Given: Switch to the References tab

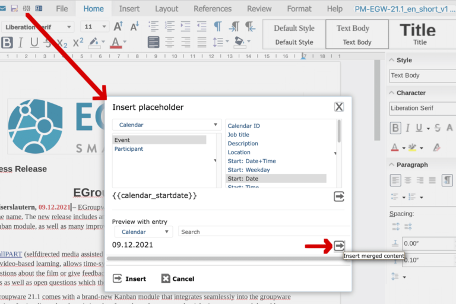Looking at the screenshot, I should tap(213, 9).
